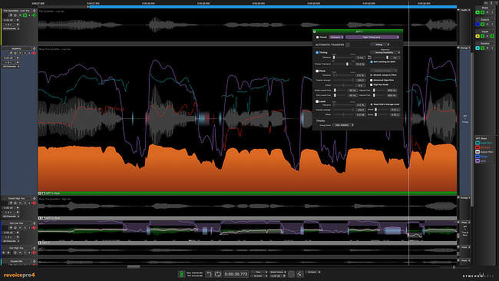The width and height of the screenshot is (499, 281).
Task: Open Audio view dropdown on first track
Action: pos(465,10)
